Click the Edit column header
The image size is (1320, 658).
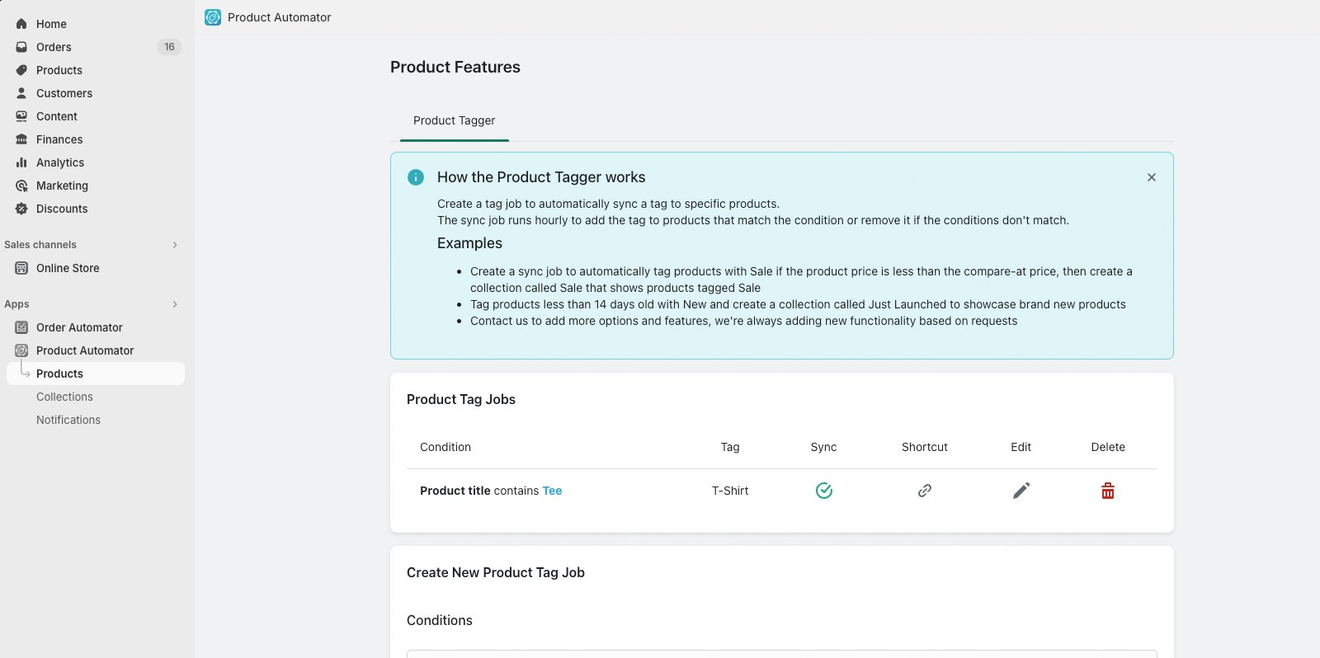tap(1021, 447)
